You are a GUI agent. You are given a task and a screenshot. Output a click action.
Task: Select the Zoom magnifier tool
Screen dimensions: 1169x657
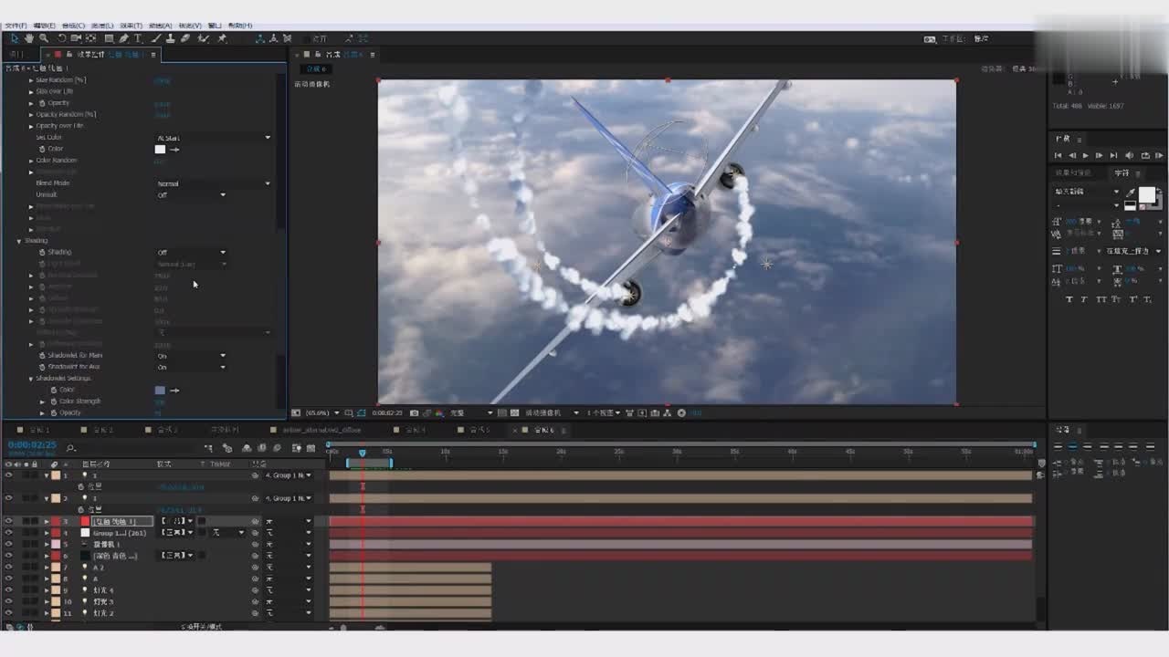click(x=43, y=38)
